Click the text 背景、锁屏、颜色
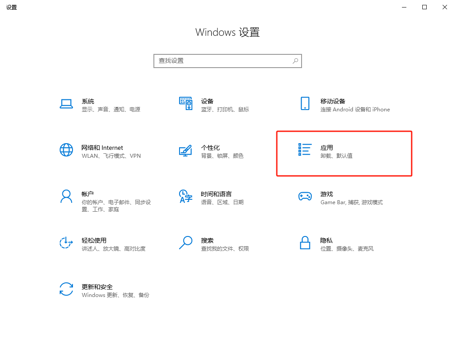The image size is (455, 354). (x=222, y=156)
